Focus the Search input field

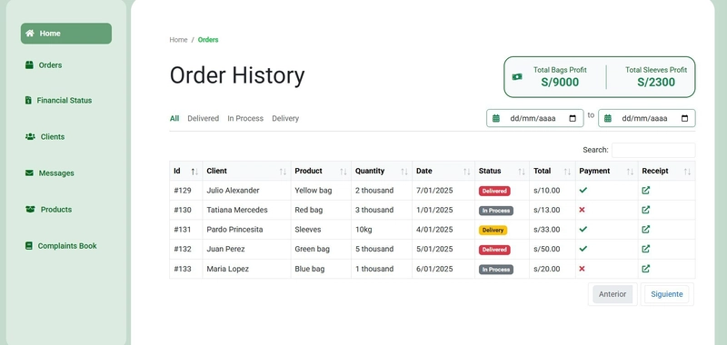pyautogui.click(x=653, y=150)
